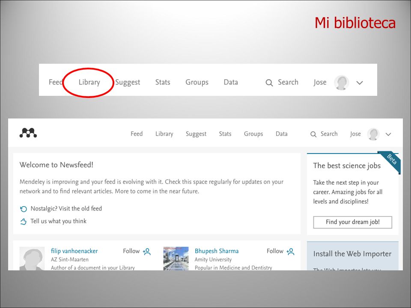This screenshot has height=308, width=411.
Task: Click the thumbs-up feedback icon
Action: click(23, 222)
